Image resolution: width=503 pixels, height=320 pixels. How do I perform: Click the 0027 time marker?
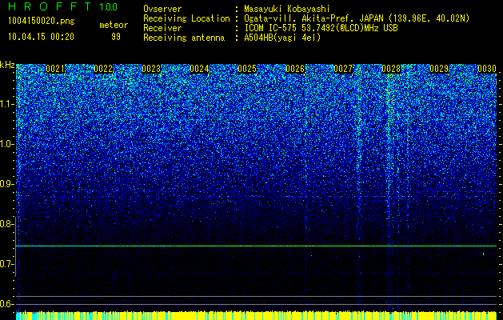pyautogui.click(x=343, y=69)
